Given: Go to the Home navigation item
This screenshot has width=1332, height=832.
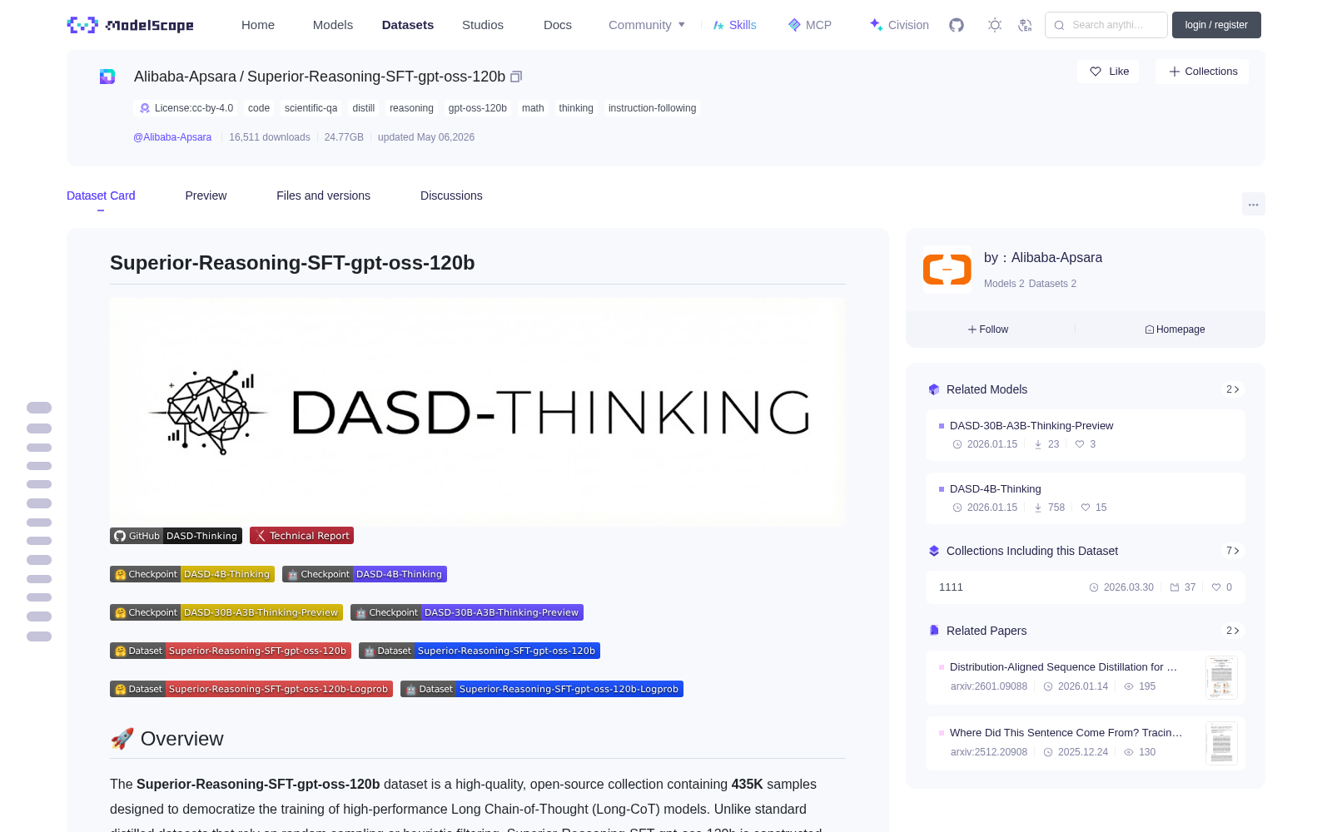Looking at the screenshot, I should [x=258, y=25].
